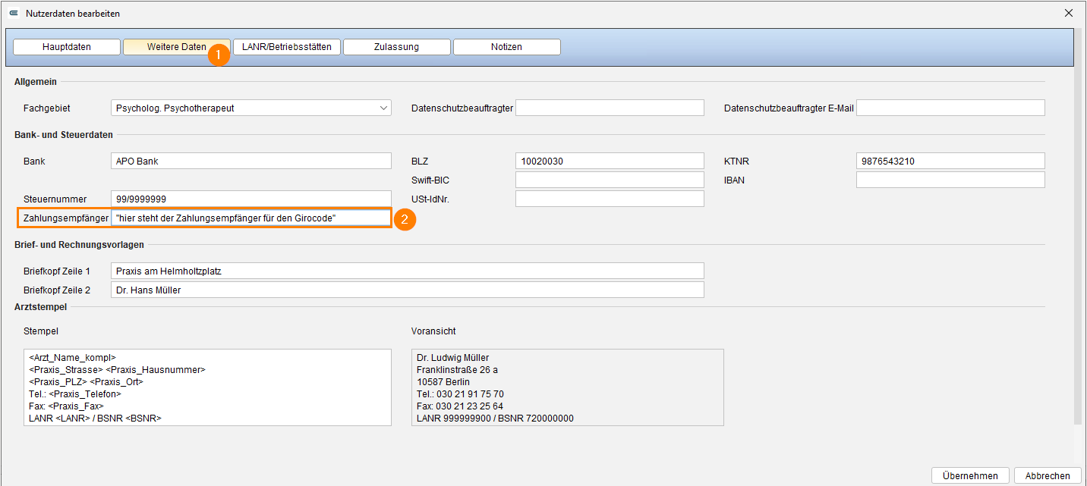
Task: Open the Hauptdaten tab
Action: [x=67, y=47]
